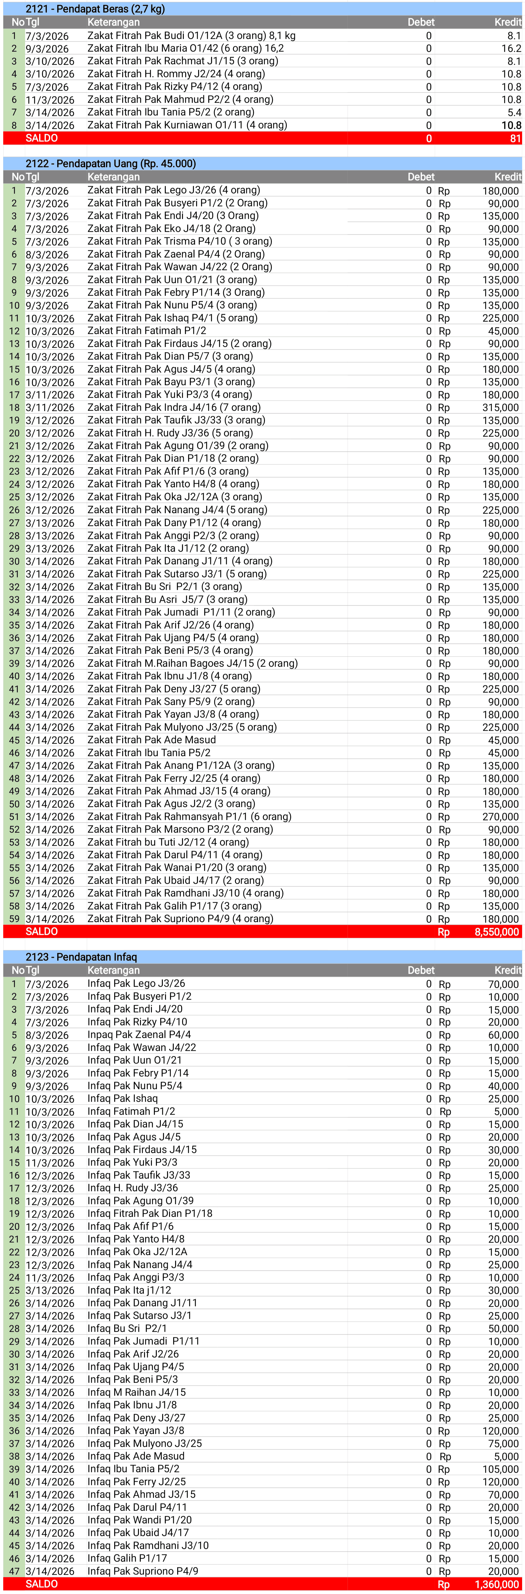Click the "Infaq Pak Anggi P3/3" description
This screenshot has width=525, height=1594.
pyautogui.click(x=135, y=1277)
